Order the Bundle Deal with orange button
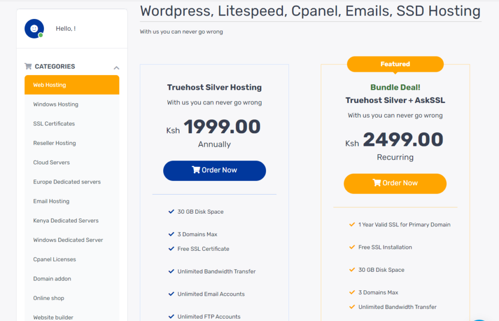The width and height of the screenshot is (499, 321). pos(395,183)
